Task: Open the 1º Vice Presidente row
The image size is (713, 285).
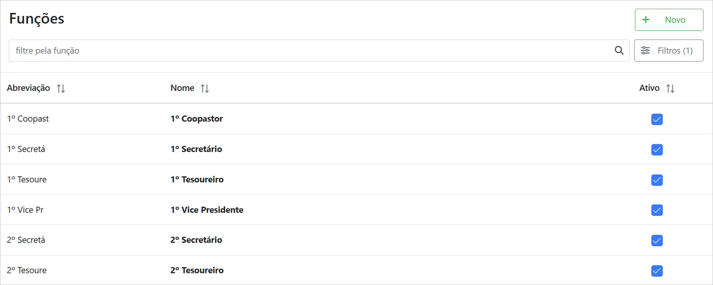Action: click(x=207, y=210)
